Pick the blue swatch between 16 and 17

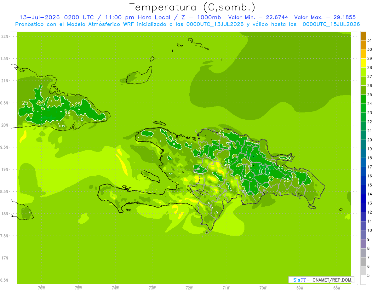363,171
